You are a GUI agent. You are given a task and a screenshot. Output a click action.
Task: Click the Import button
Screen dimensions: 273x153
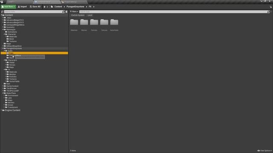click(x=22, y=7)
